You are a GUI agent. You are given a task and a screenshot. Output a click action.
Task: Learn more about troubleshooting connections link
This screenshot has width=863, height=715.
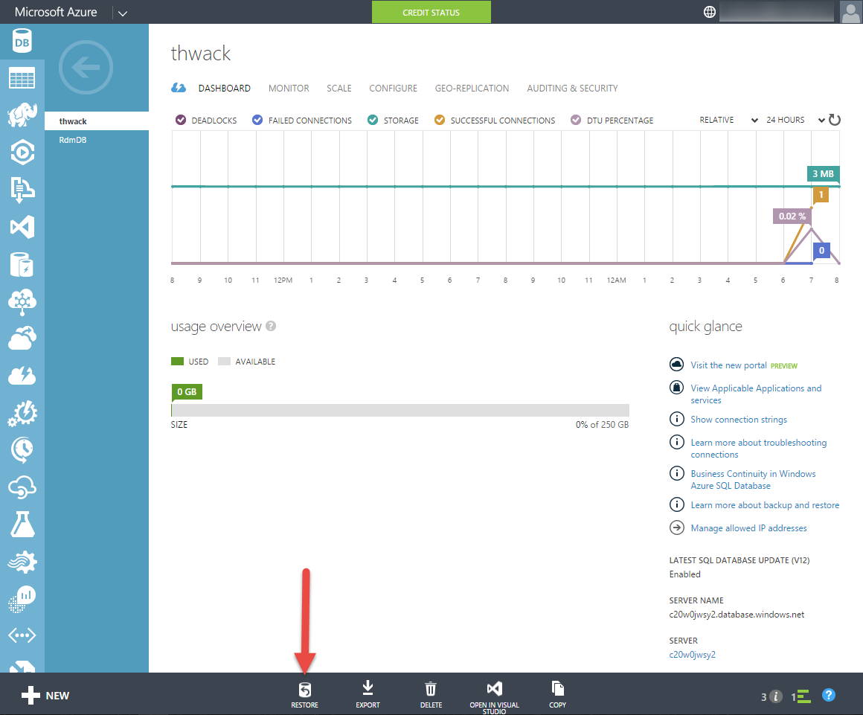point(758,449)
